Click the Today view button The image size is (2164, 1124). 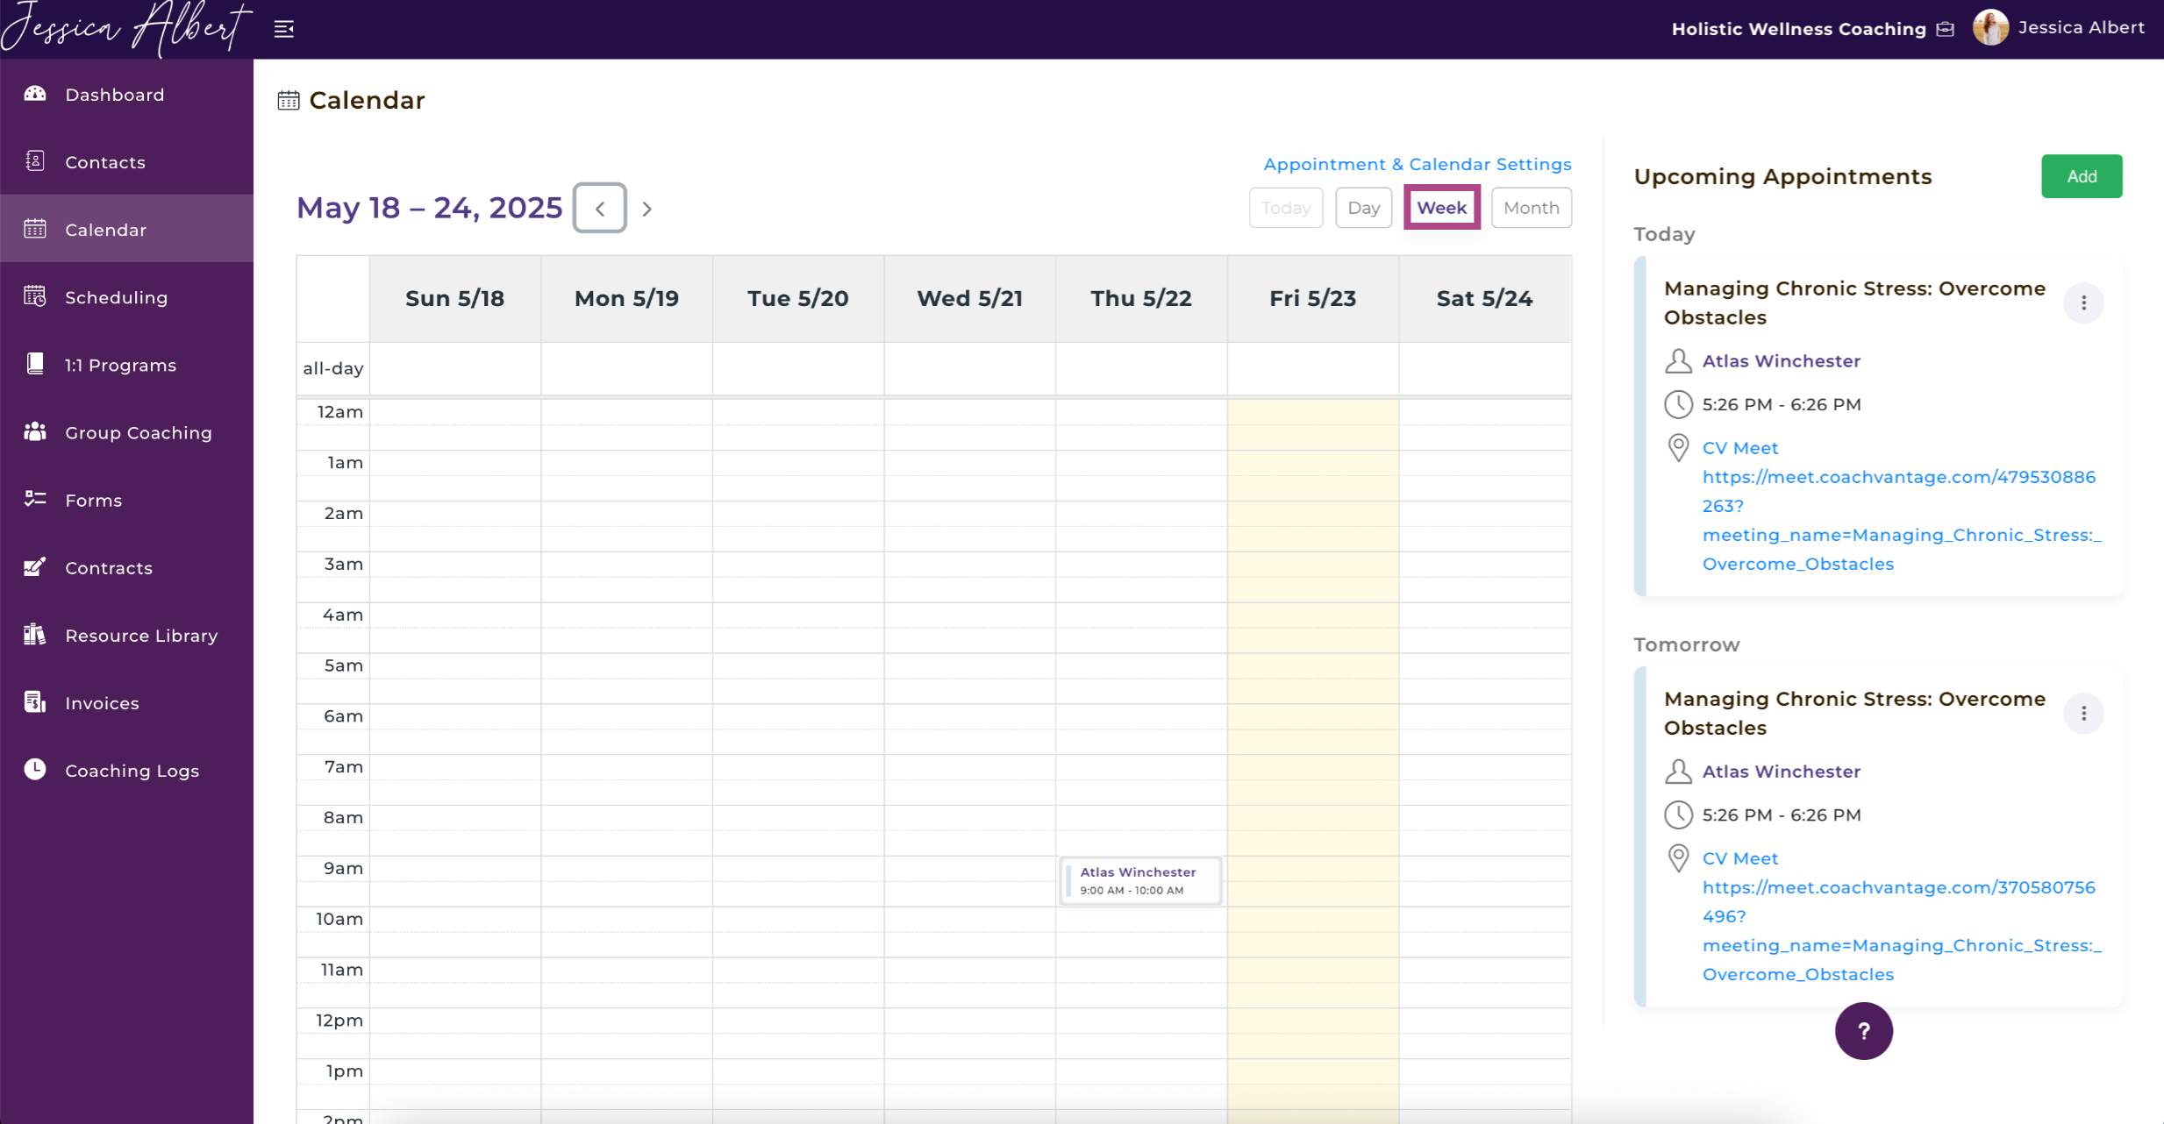tap(1286, 208)
